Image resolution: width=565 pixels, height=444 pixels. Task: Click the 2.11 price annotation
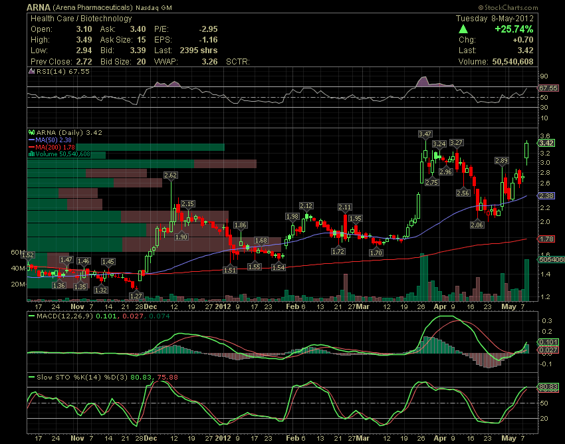(345, 207)
